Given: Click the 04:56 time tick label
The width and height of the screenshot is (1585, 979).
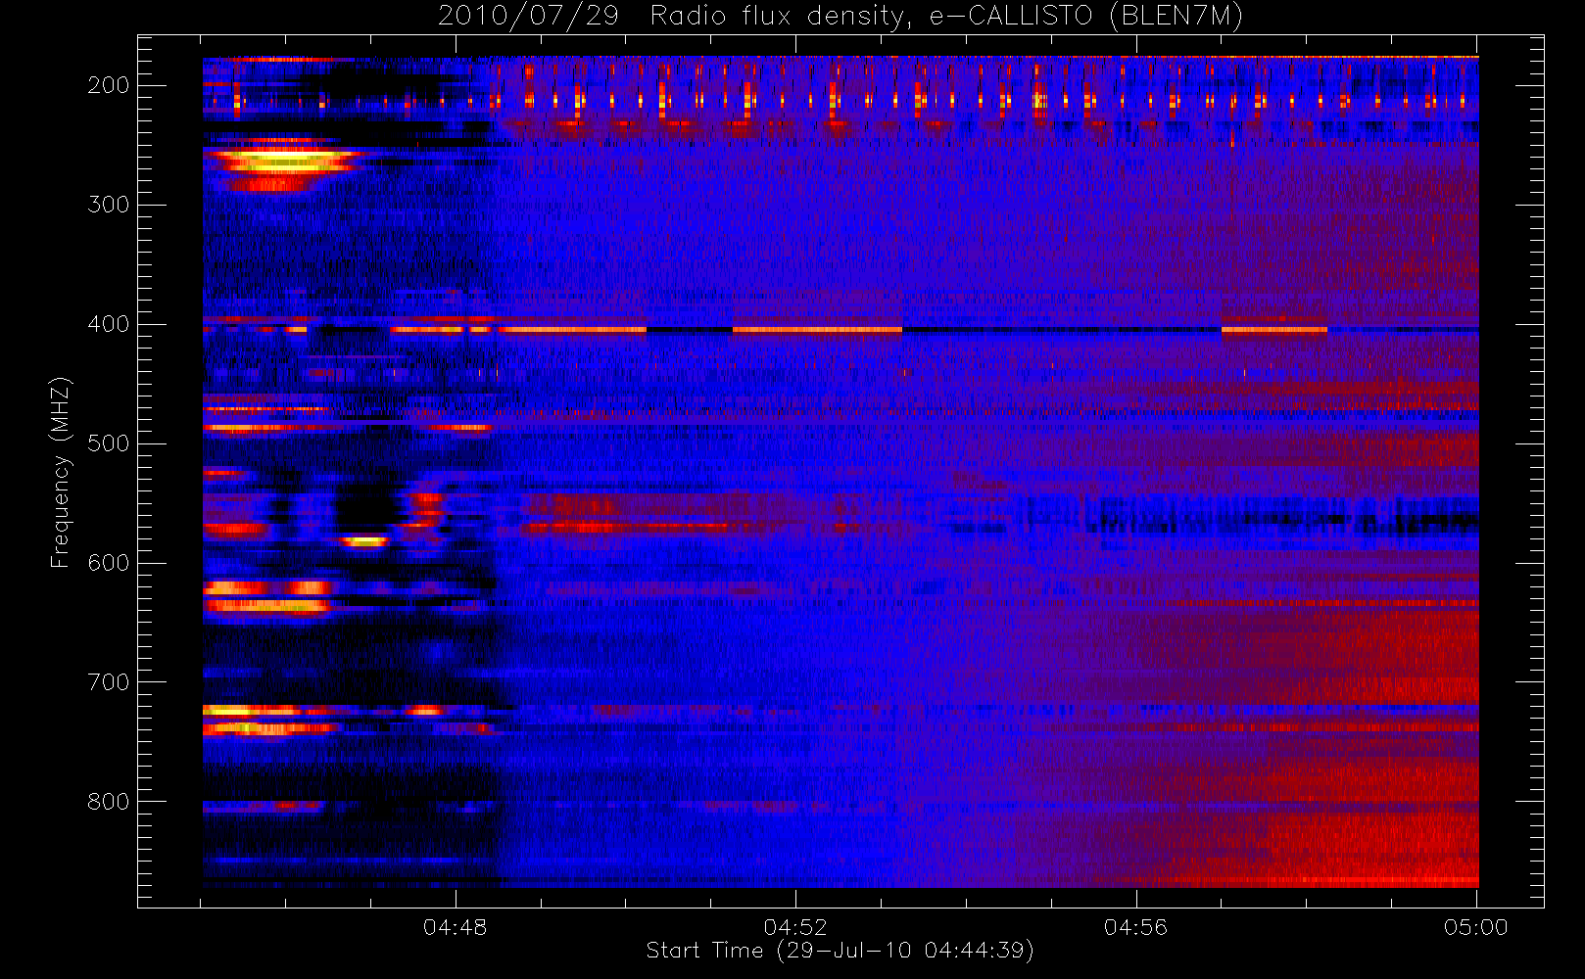Looking at the screenshot, I should click(x=1136, y=927).
